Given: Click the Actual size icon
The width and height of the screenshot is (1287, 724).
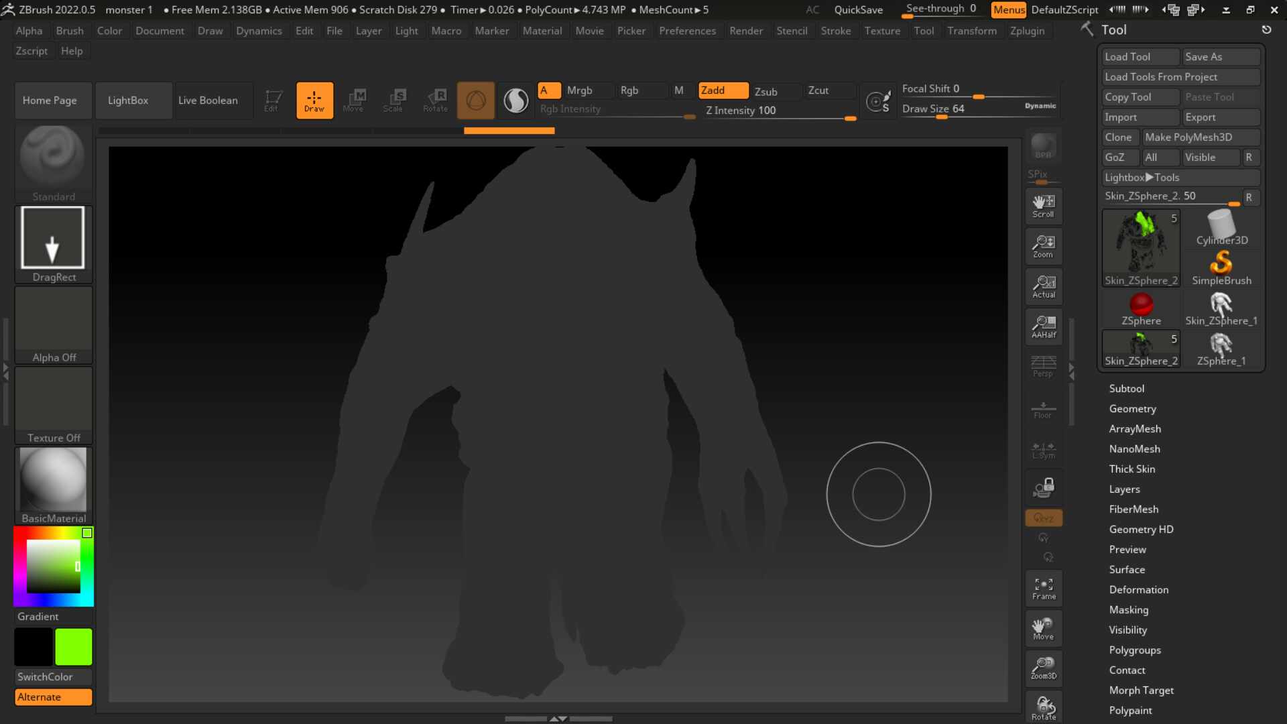Looking at the screenshot, I should tap(1044, 287).
